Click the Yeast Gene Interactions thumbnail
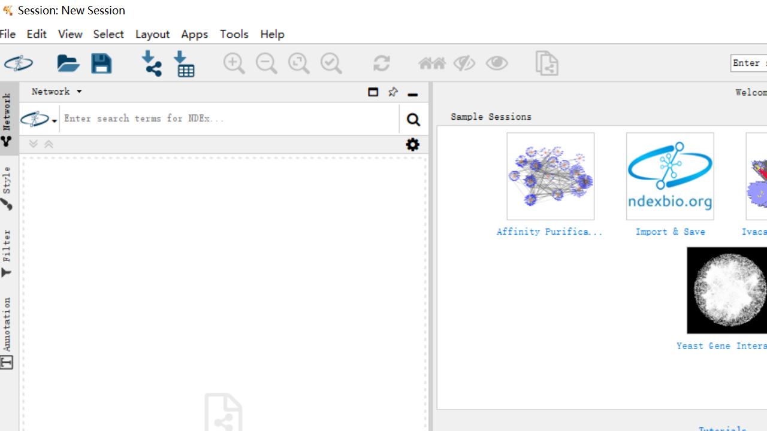 point(727,290)
